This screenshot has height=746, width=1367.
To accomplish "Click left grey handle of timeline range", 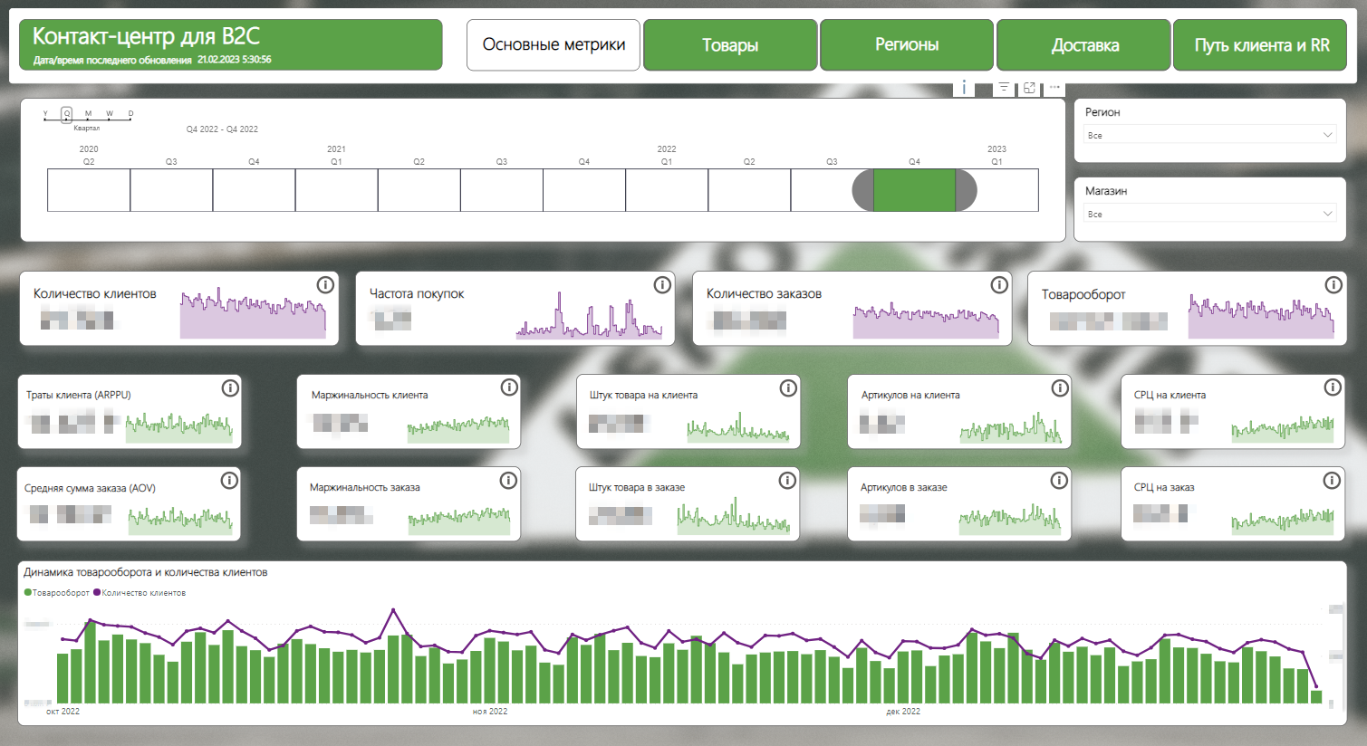I will tap(863, 190).
